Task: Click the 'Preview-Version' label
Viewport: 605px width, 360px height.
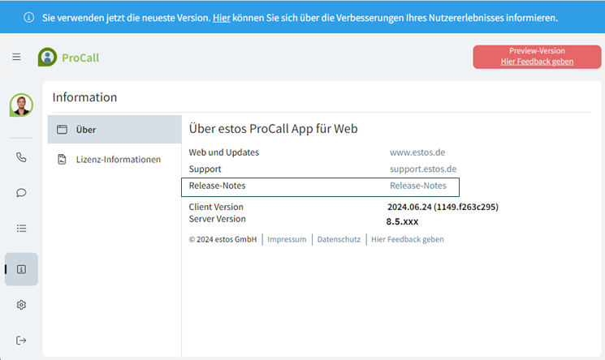Action: point(537,51)
